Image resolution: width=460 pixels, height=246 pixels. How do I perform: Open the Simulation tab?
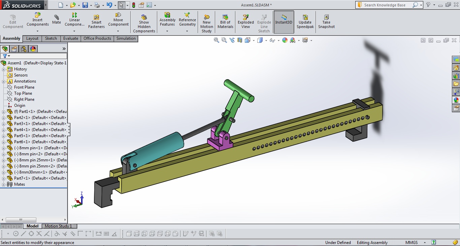click(126, 38)
